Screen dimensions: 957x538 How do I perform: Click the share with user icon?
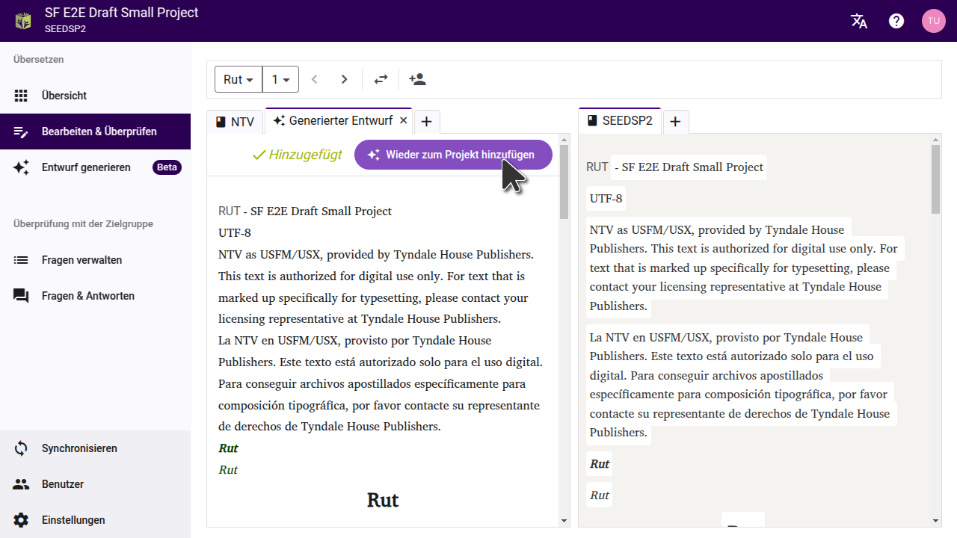pyautogui.click(x=417, y=79)
